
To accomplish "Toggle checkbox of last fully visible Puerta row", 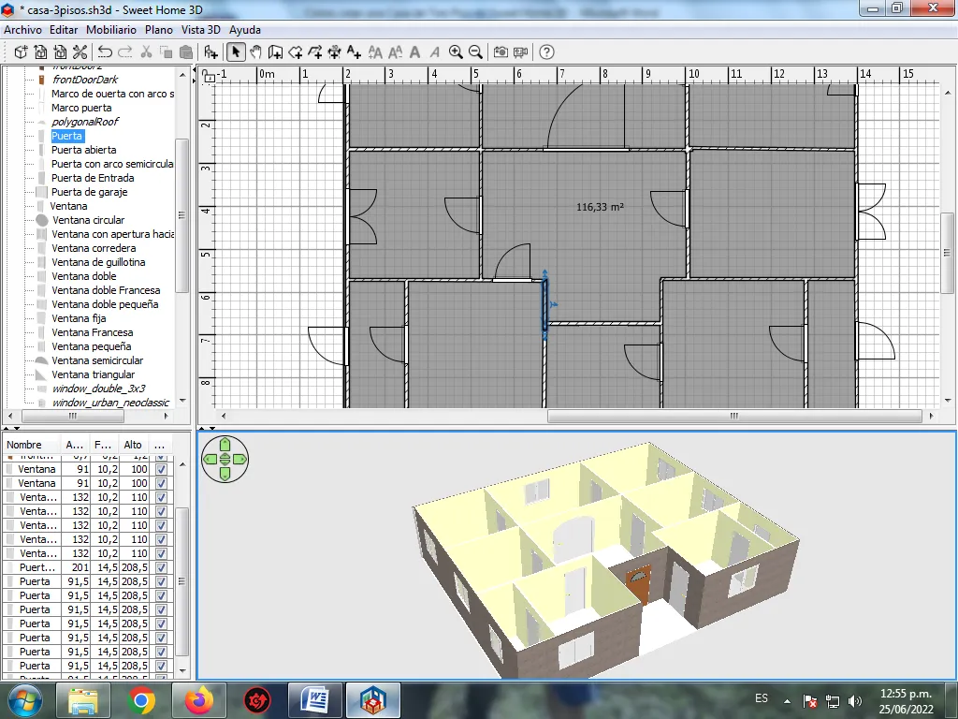I will click(x=161, y=666).
